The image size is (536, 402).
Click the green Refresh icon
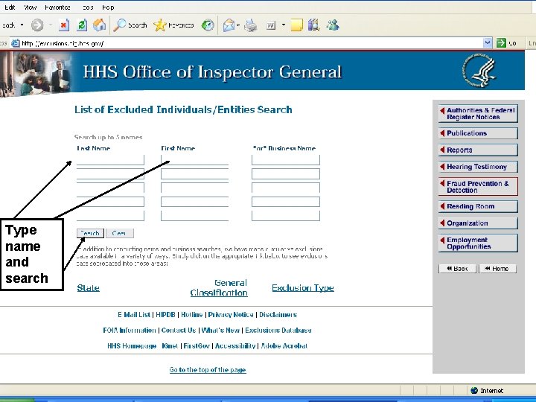(82, 25)
